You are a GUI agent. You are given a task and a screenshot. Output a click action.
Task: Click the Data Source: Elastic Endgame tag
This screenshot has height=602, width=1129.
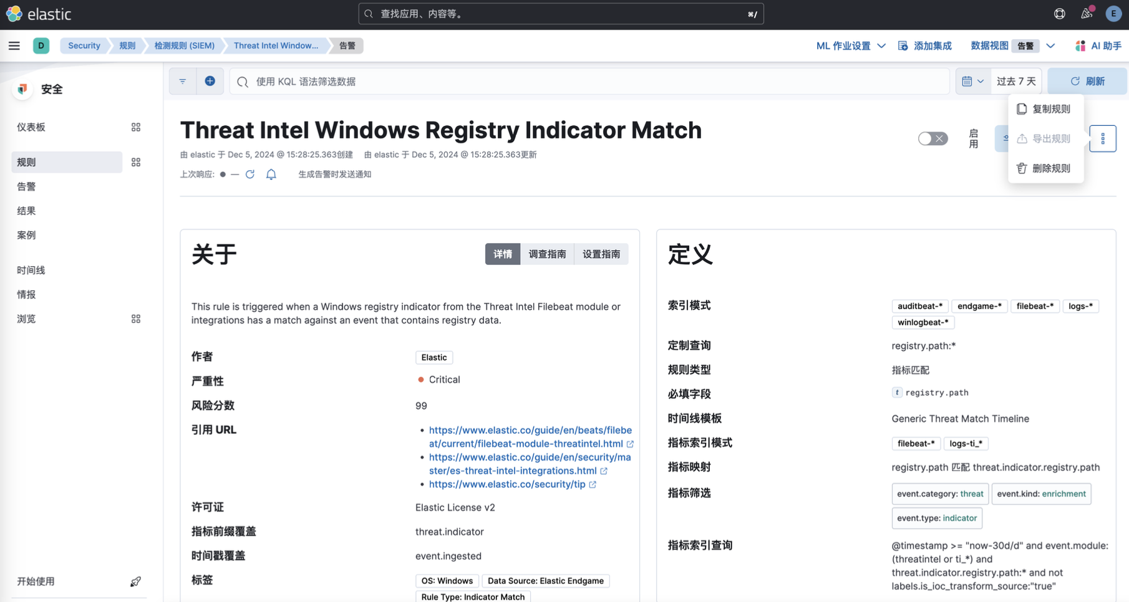pos(546,581)
